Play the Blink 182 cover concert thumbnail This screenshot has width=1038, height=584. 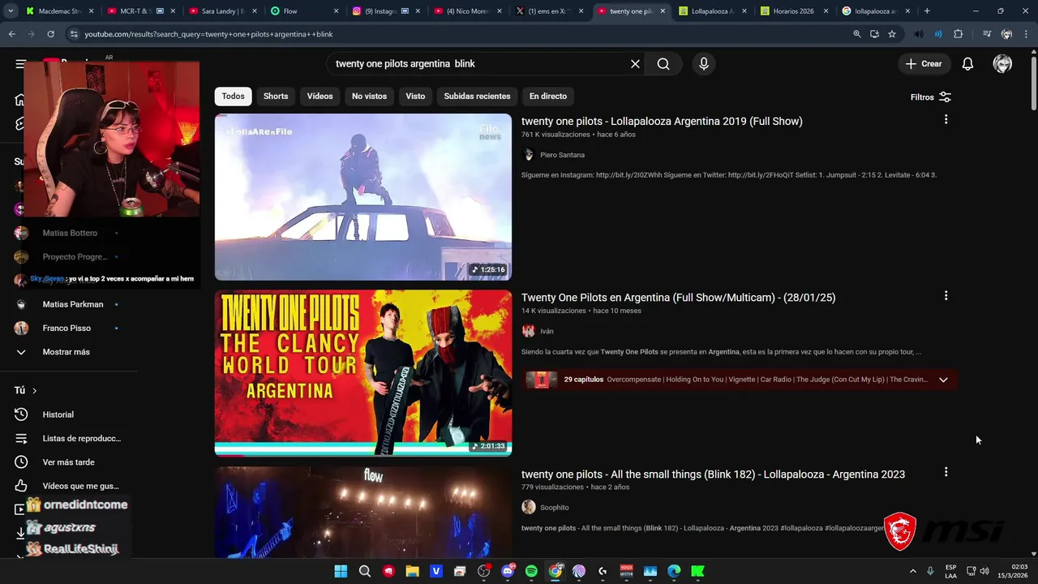tap(363, 513)
